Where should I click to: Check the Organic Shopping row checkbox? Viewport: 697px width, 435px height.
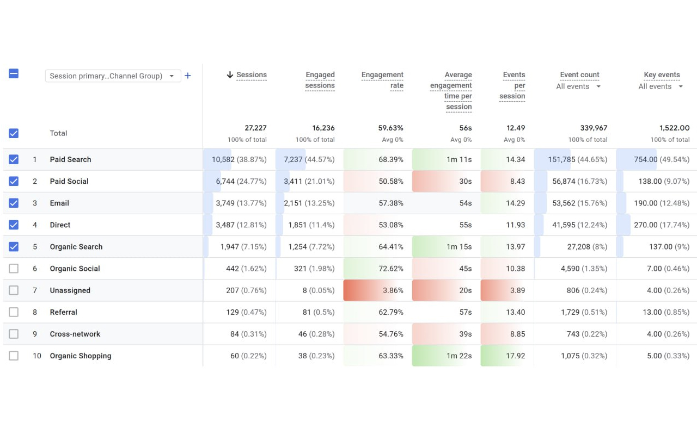(x=14, y=355)
